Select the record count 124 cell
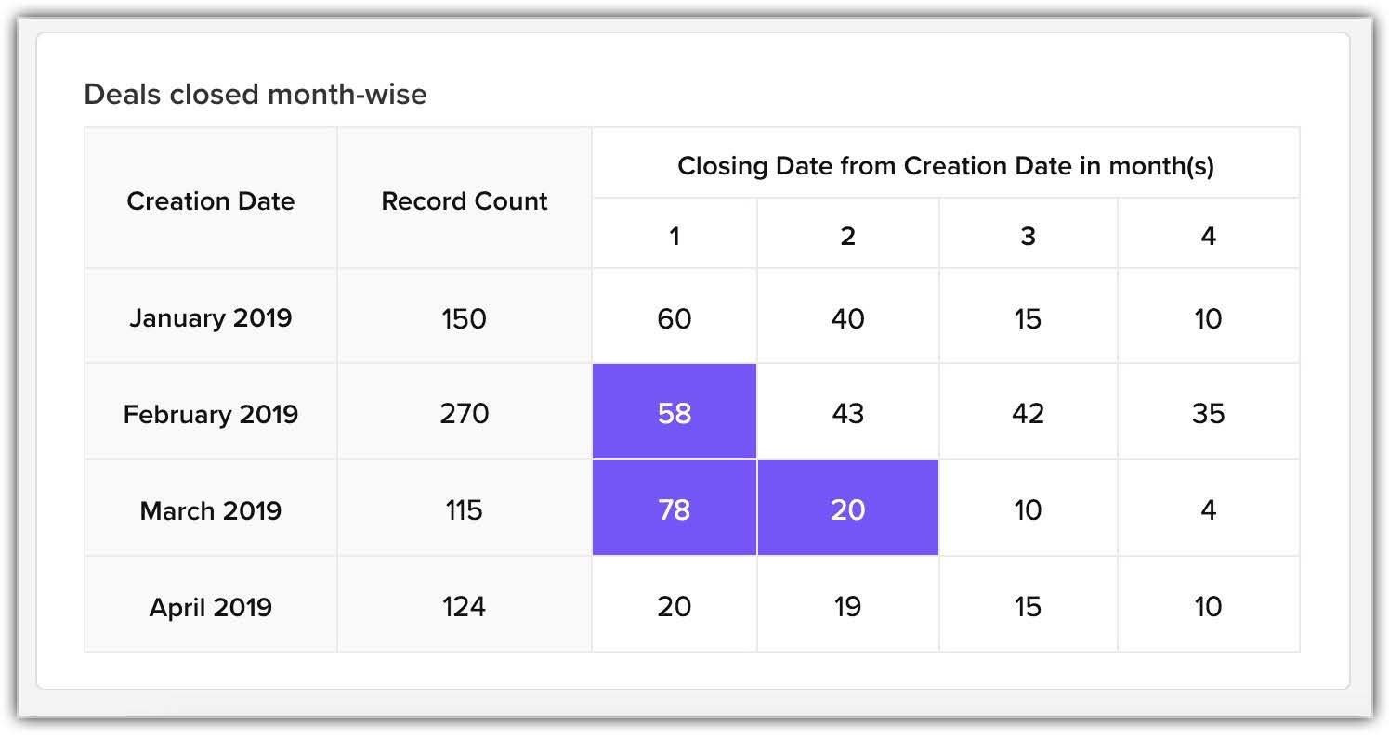 [x=464, y=606]
